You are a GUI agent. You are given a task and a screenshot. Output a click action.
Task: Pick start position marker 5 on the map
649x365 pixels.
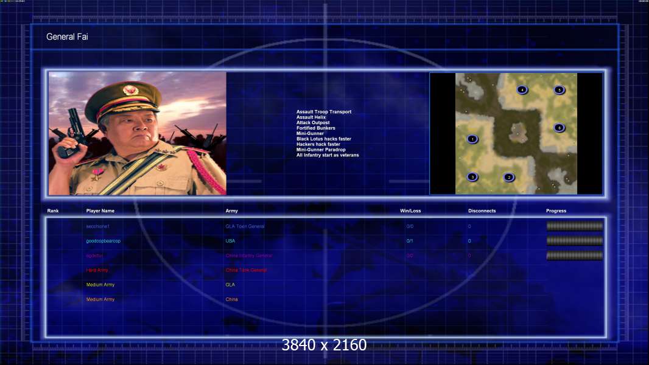559,89
